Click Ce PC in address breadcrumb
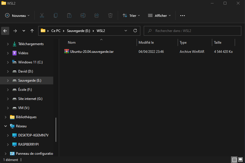This screenshot has width=245, height=163. [x=56, y=31]
